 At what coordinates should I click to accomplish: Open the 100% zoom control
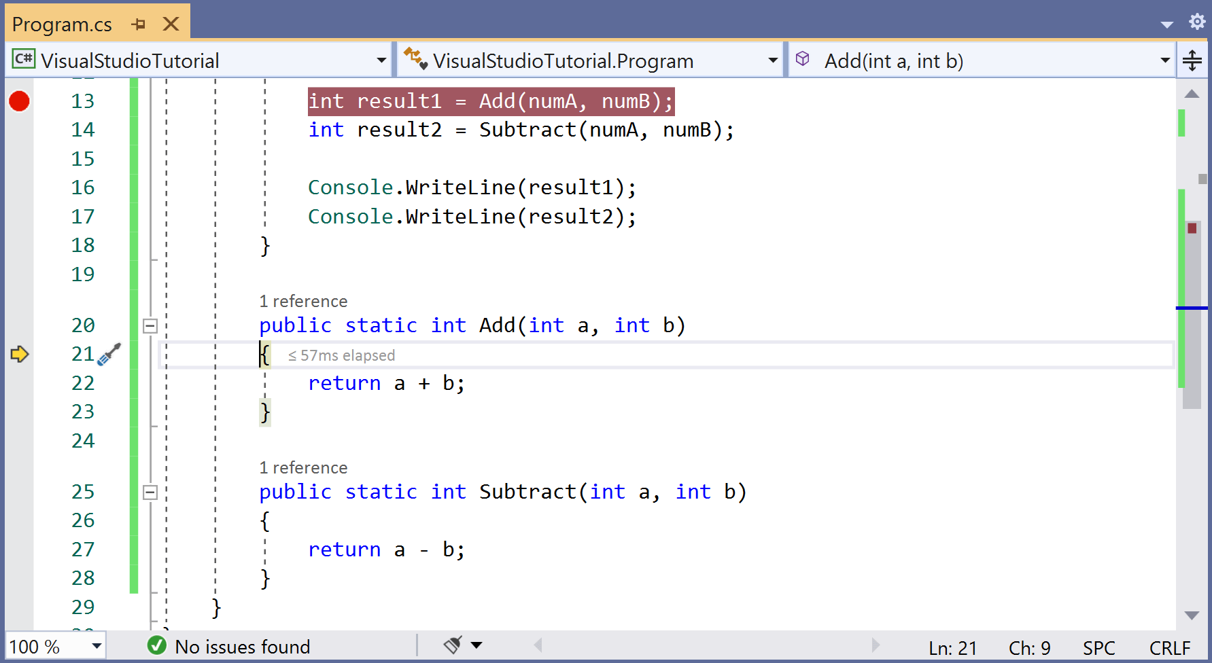point(54,646)
